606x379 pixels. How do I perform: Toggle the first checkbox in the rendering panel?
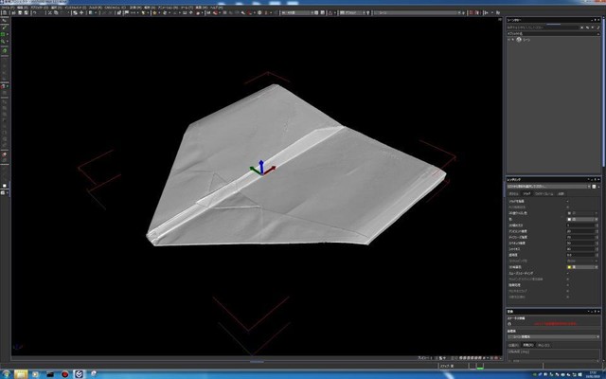(569, 202)
